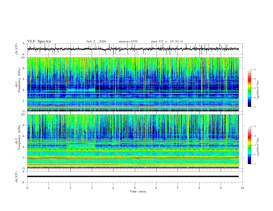Click the ch.2 color bar PSD unit label
The width and height of the screenshot is (273, 211).
[x=258, y=147]
